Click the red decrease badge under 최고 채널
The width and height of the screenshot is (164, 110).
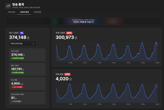point(17,87)
